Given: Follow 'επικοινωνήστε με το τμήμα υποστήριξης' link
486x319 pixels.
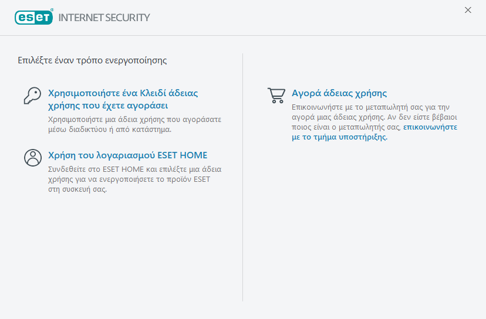Looking at the screenshot, I should pos(430,127).
